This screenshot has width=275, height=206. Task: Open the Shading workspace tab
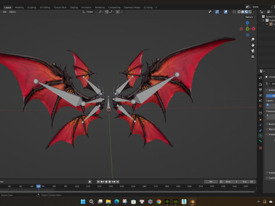tap(74, 7)
